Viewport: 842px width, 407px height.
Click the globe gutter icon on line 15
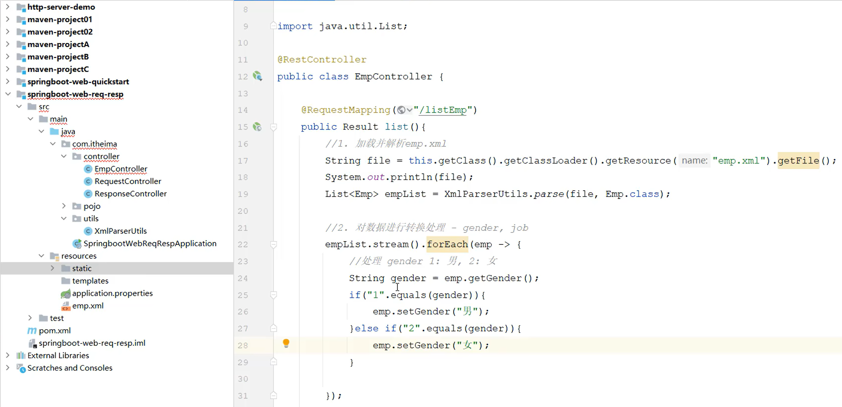coord(258,127)
